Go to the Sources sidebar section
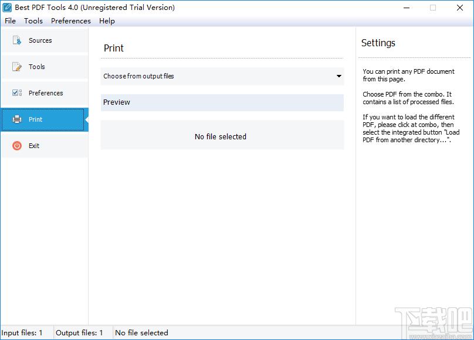 point(45,40)
